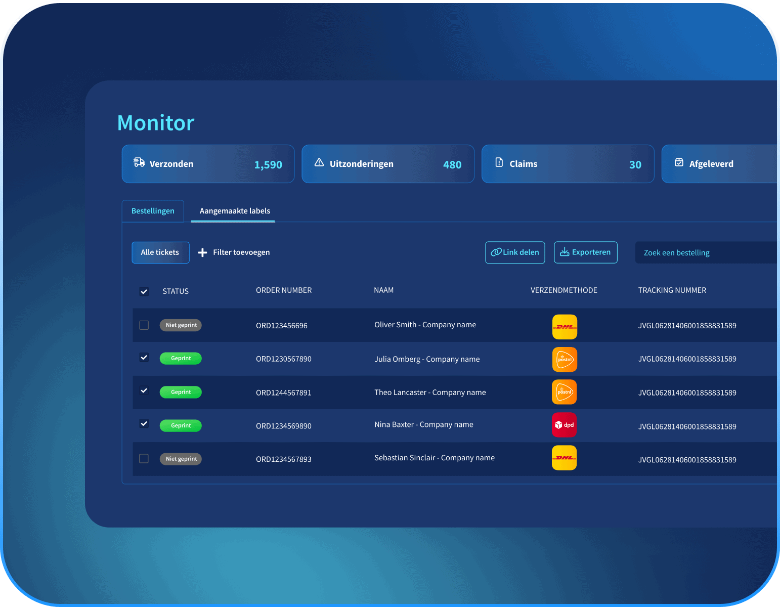Click the truck icon on Verzonden card
The image size is (780, 607).
(139, 162)
